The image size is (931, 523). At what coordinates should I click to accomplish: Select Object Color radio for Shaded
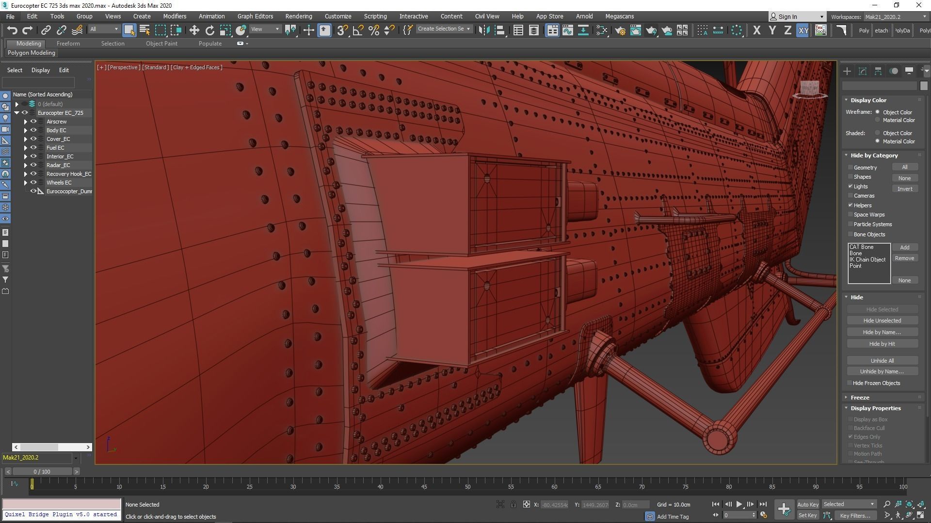[877, 133]
